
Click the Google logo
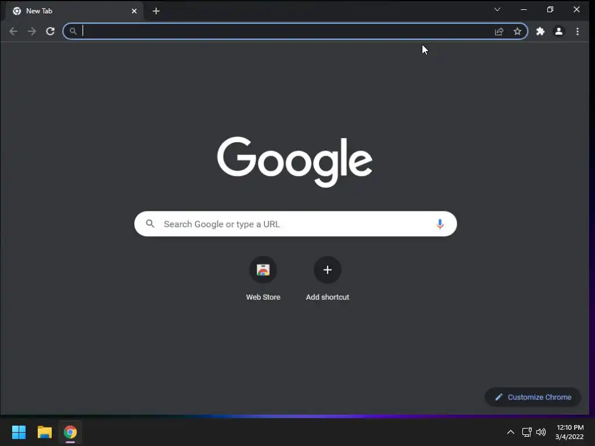(295, 161)
